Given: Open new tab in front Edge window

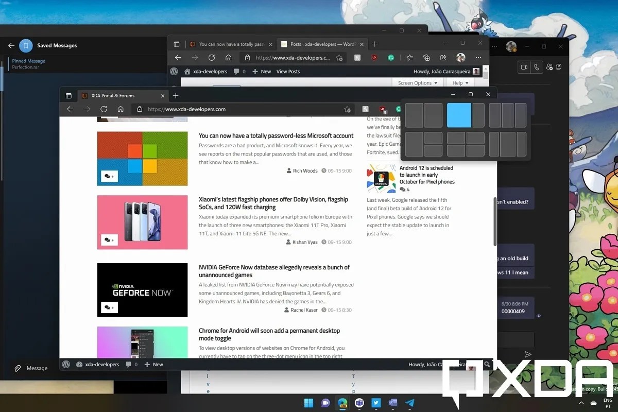Looking at the screenshot, I should [x=176, y=95].
